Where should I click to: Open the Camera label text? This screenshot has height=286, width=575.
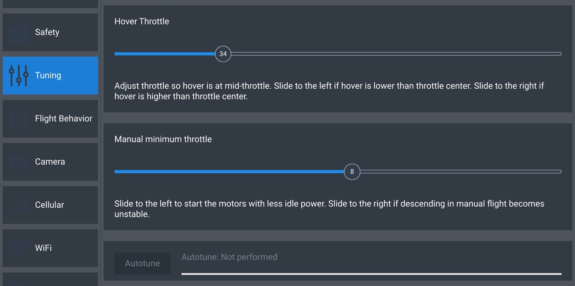tap(50, 162)
